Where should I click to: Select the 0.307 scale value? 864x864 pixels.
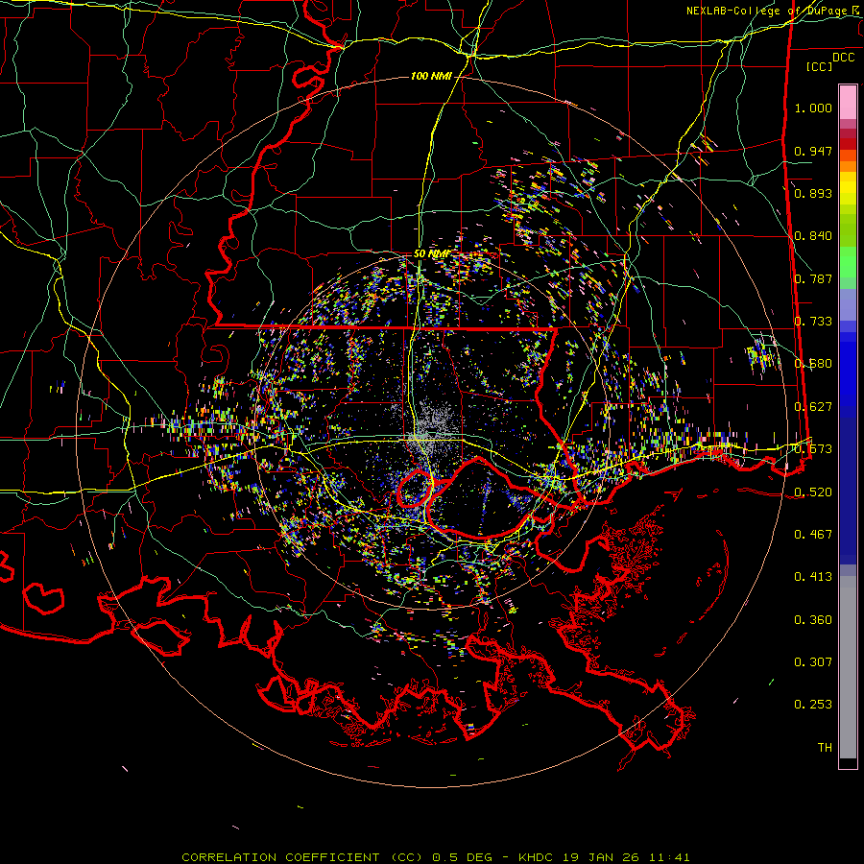point(813,662)
